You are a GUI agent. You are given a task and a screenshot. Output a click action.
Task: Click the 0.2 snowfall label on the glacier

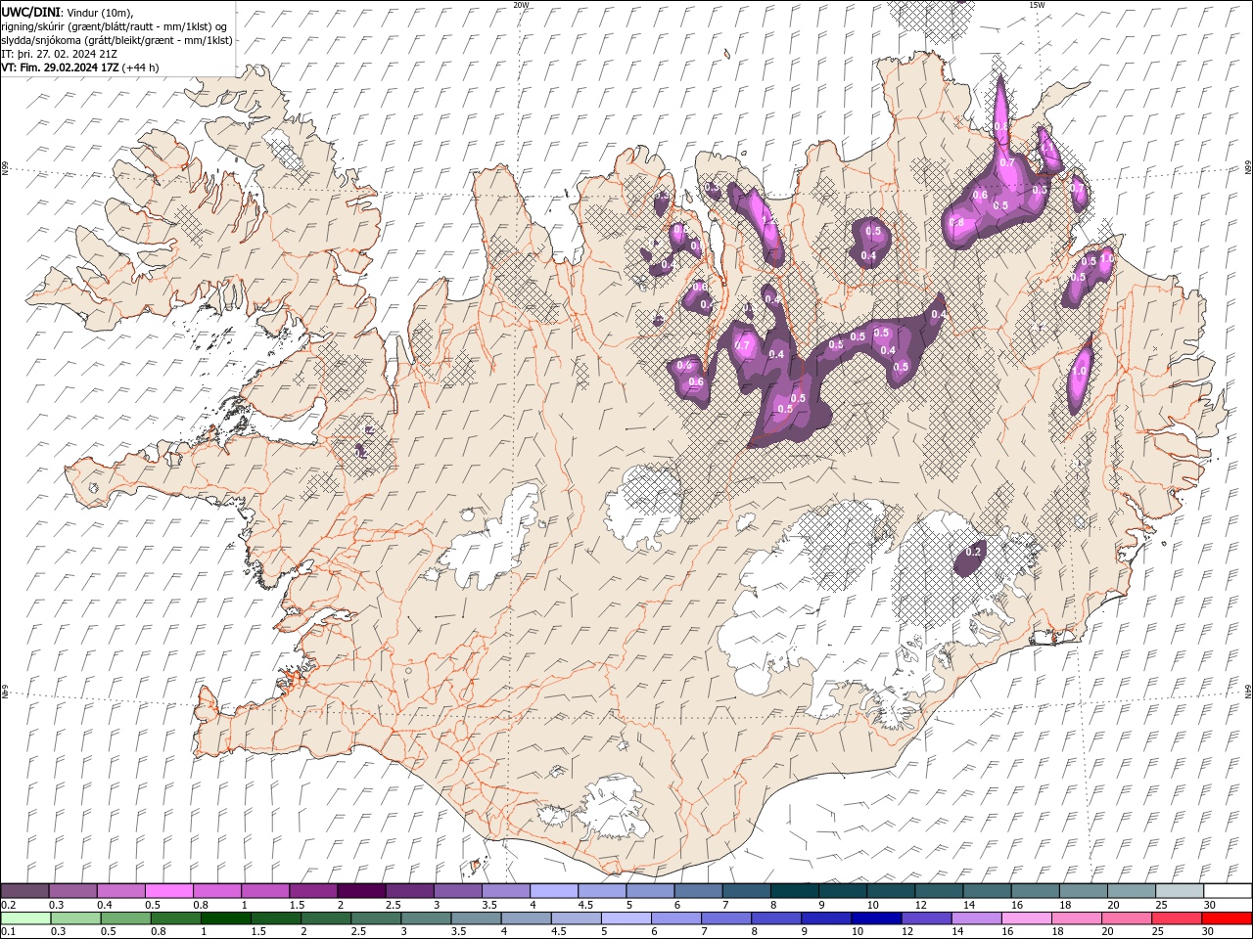coord(973,553)
